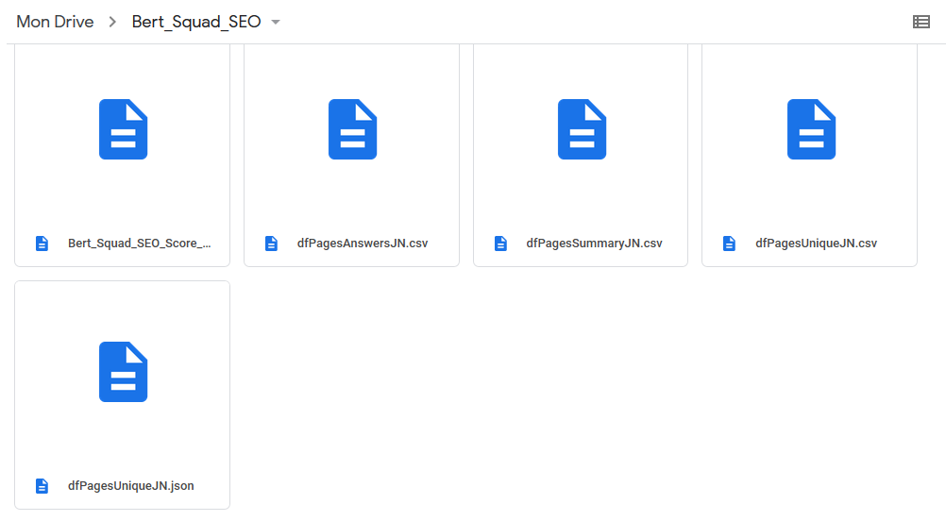Select file name dfPagesSummaryJN.csv
Image resolution: width=946 pixels, height=521 pixels.
click(594, 243)
